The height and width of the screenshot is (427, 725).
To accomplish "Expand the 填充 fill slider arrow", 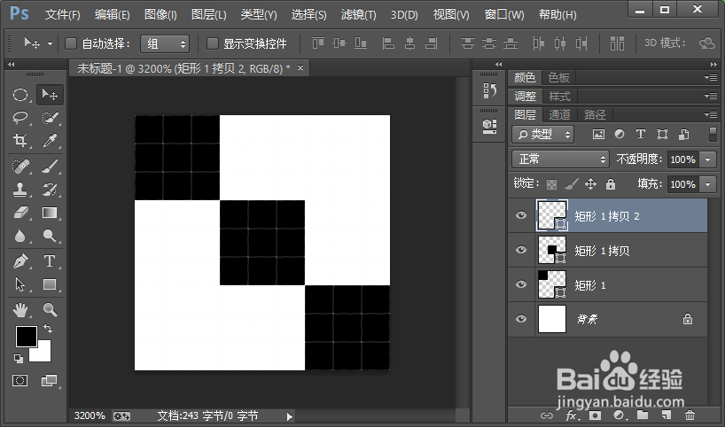I will coord(708,184).
